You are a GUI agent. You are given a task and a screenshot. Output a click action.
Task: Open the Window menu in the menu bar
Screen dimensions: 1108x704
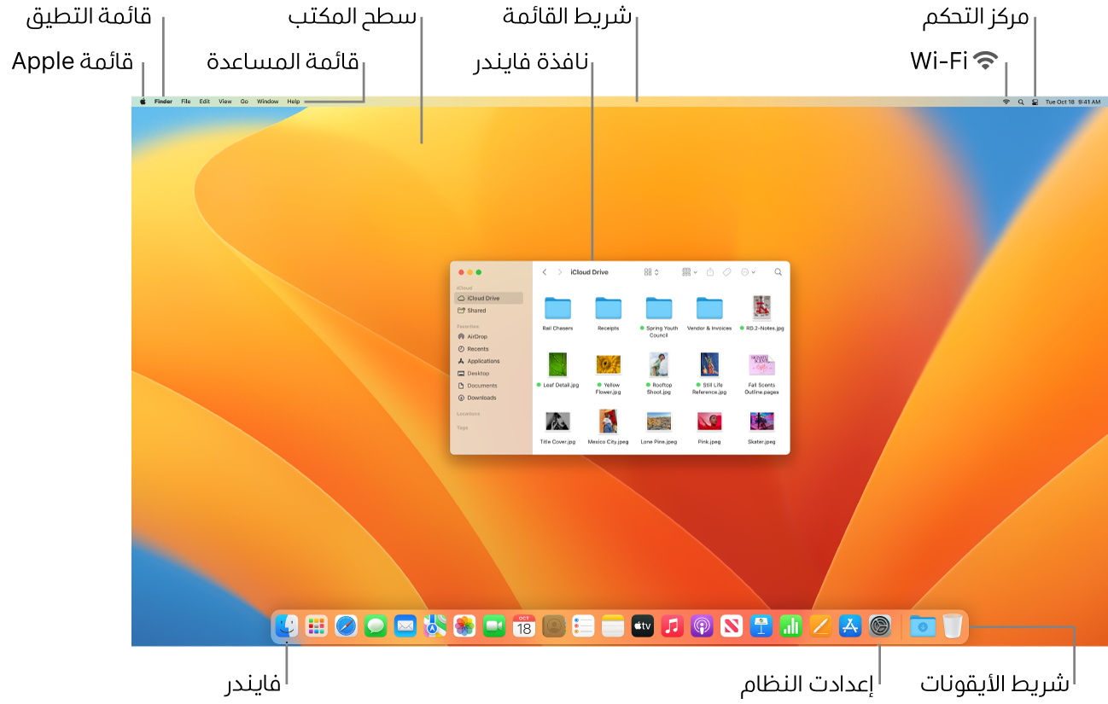[x=267, y=101]
